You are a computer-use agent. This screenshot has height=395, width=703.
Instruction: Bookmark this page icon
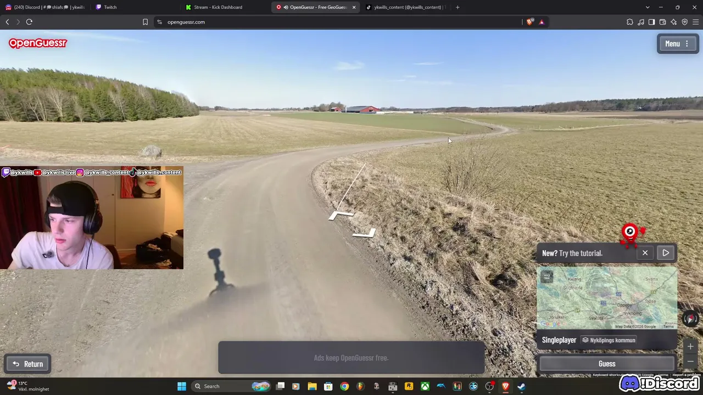coord(145,22)
